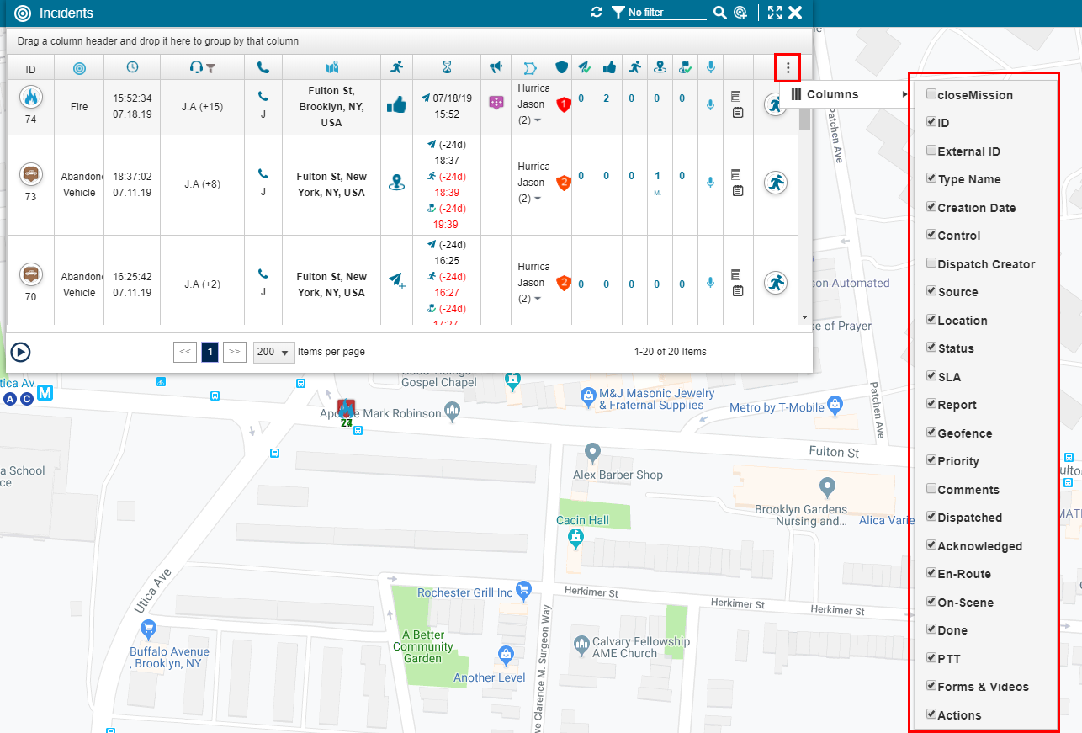The image size is (1082, 733).
Task: Click the microphone PTT icon in first row
Action: tap(710, 104)
